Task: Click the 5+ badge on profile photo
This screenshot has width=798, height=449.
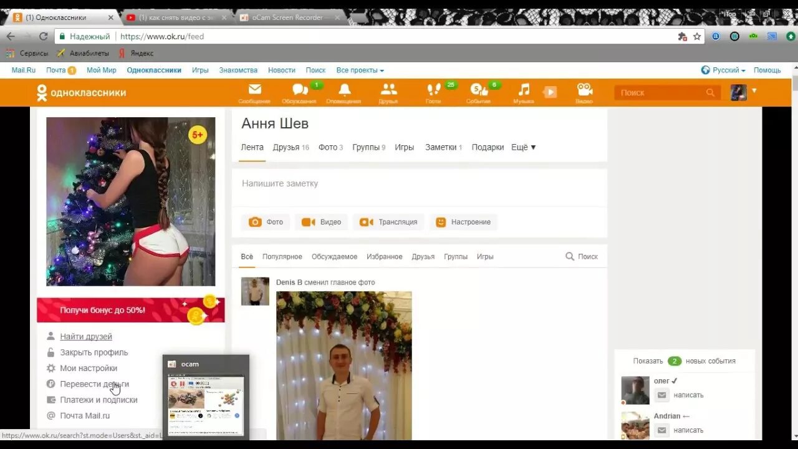Action: coord(198,135)
